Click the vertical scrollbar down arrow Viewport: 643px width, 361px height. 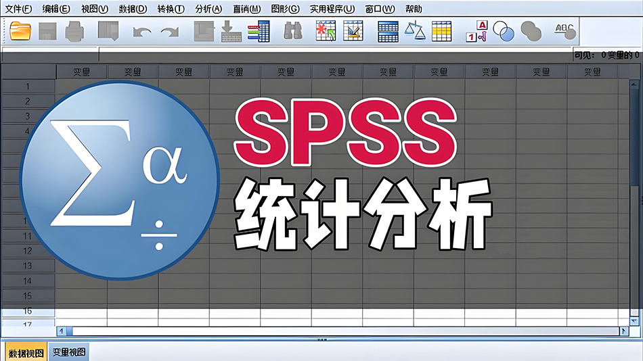[634, 321]
